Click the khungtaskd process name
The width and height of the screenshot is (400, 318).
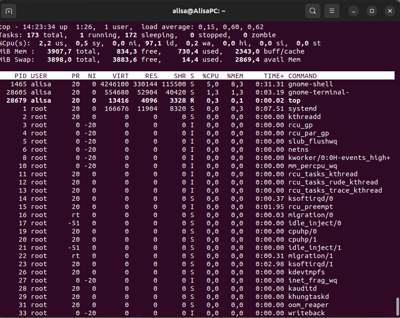tap(308, 297)
